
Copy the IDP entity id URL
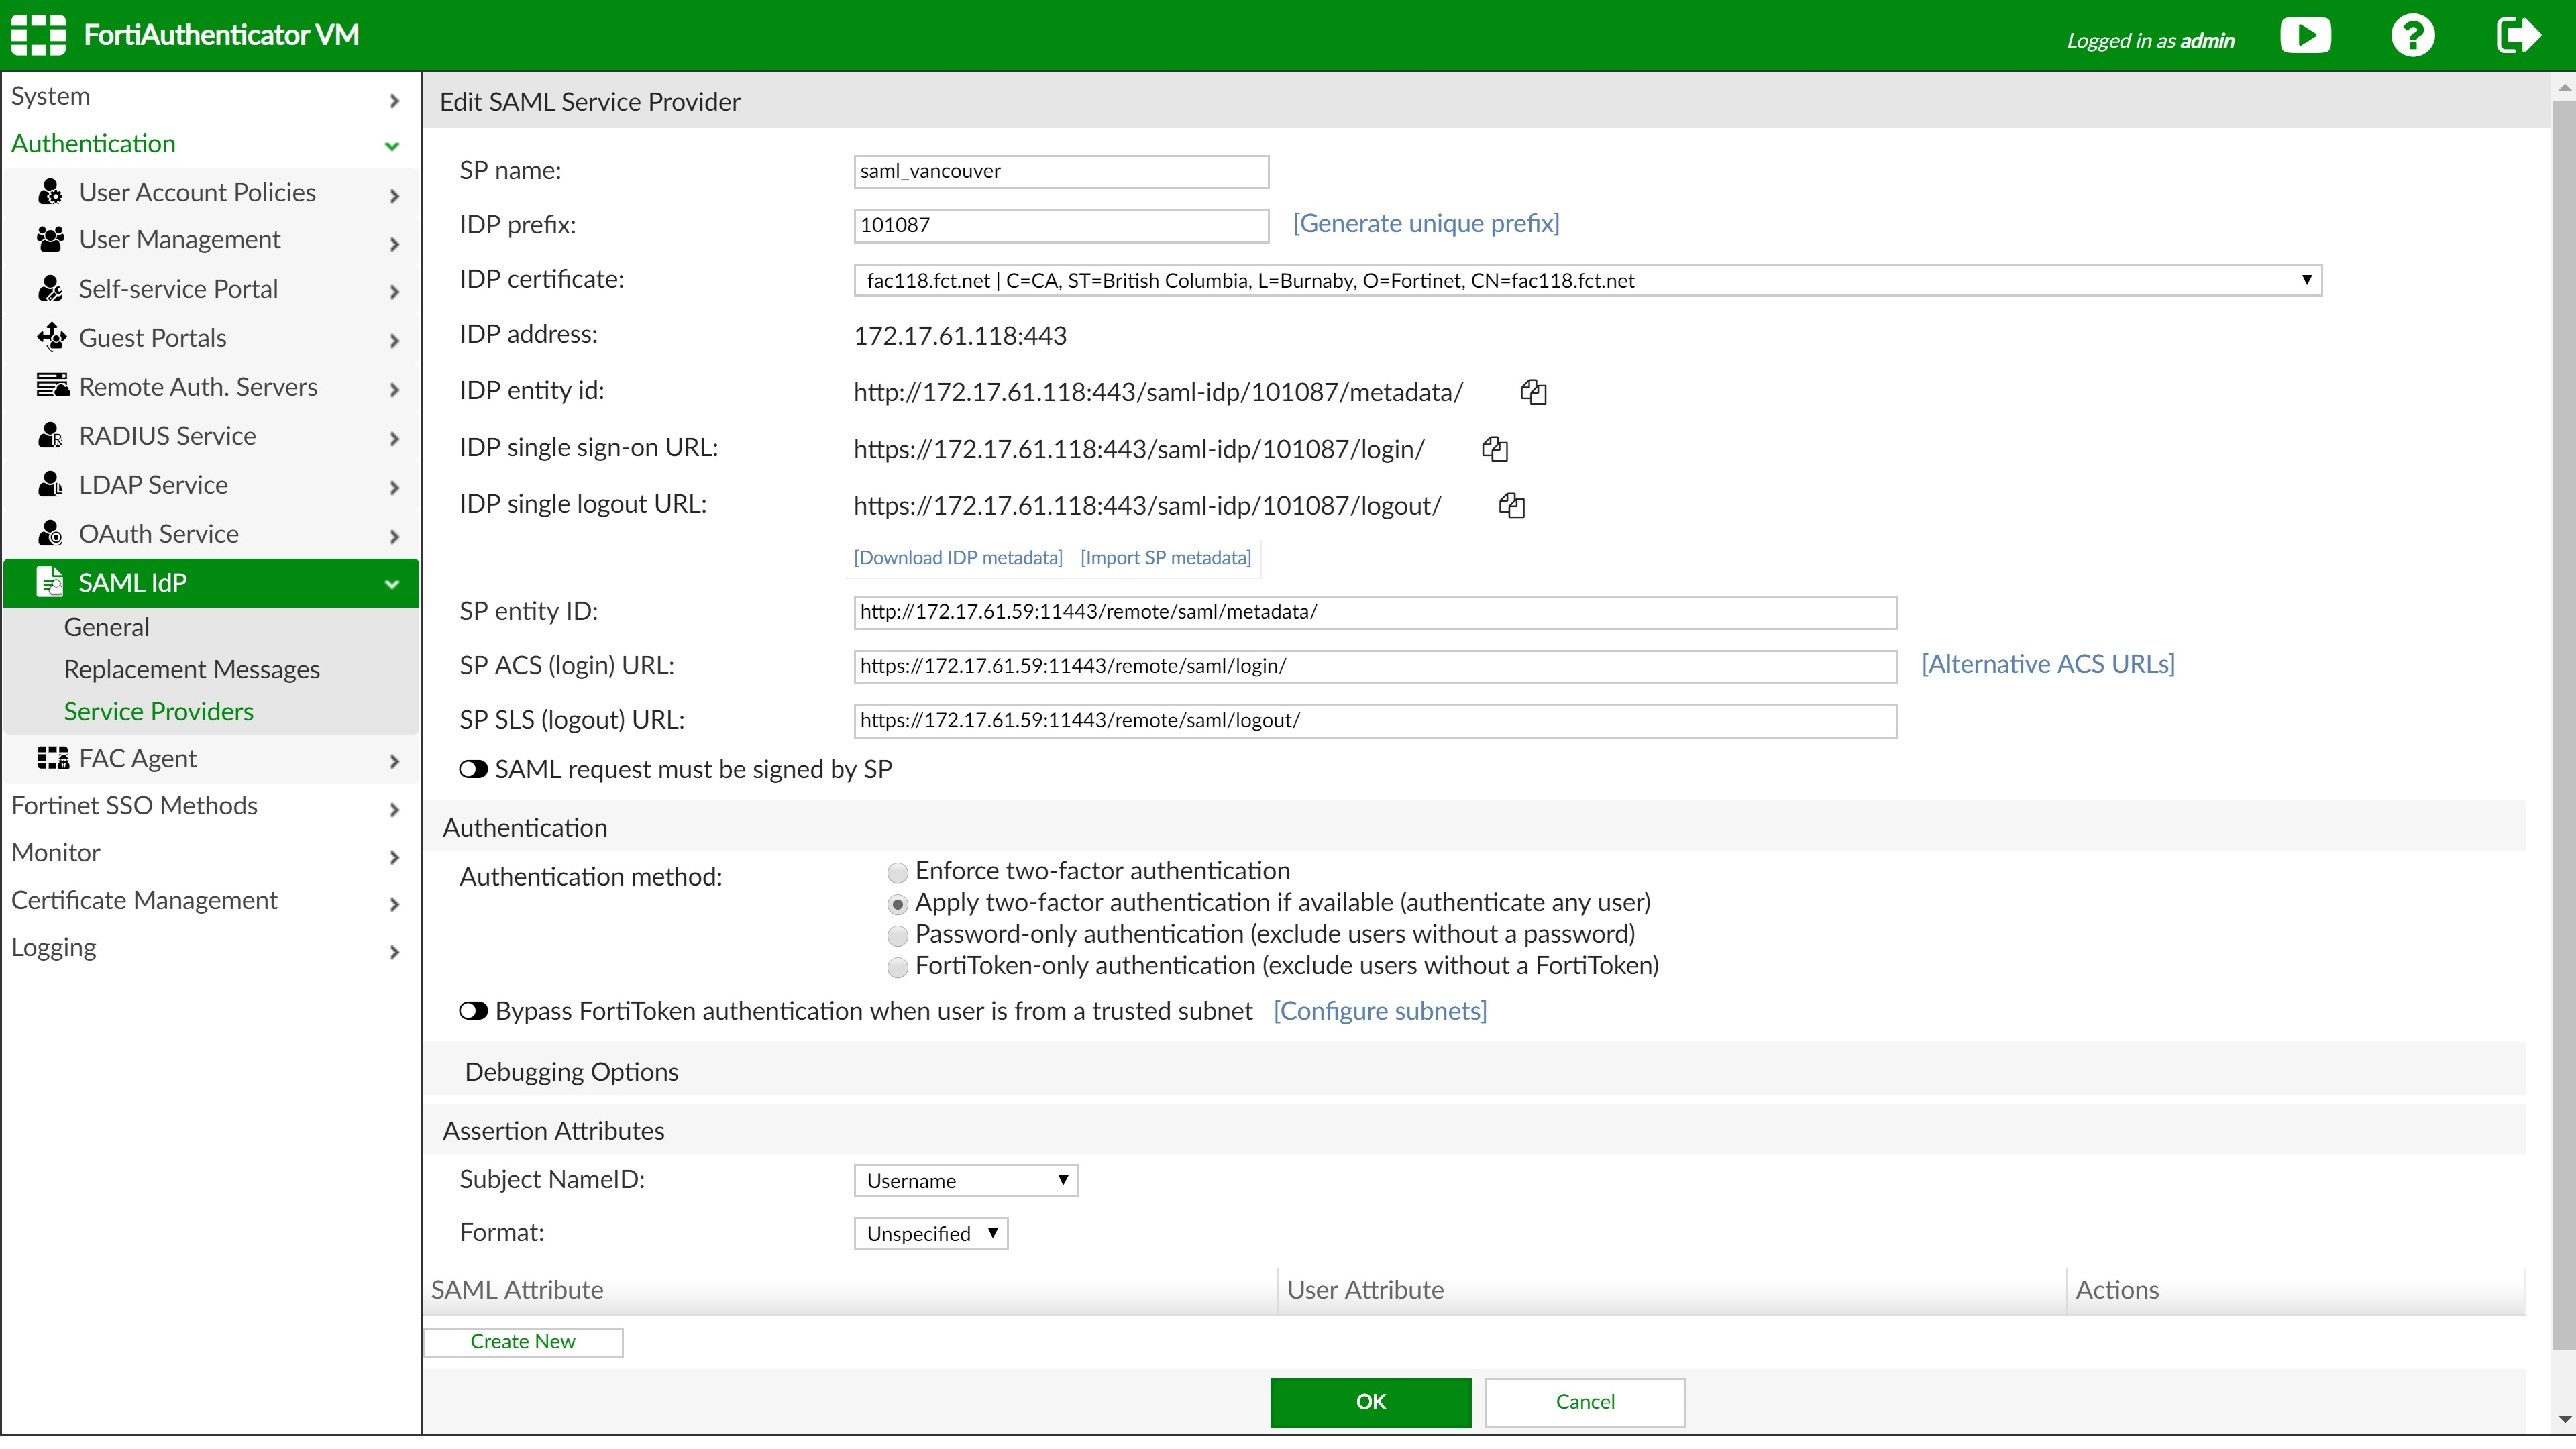pos(1535,392)
